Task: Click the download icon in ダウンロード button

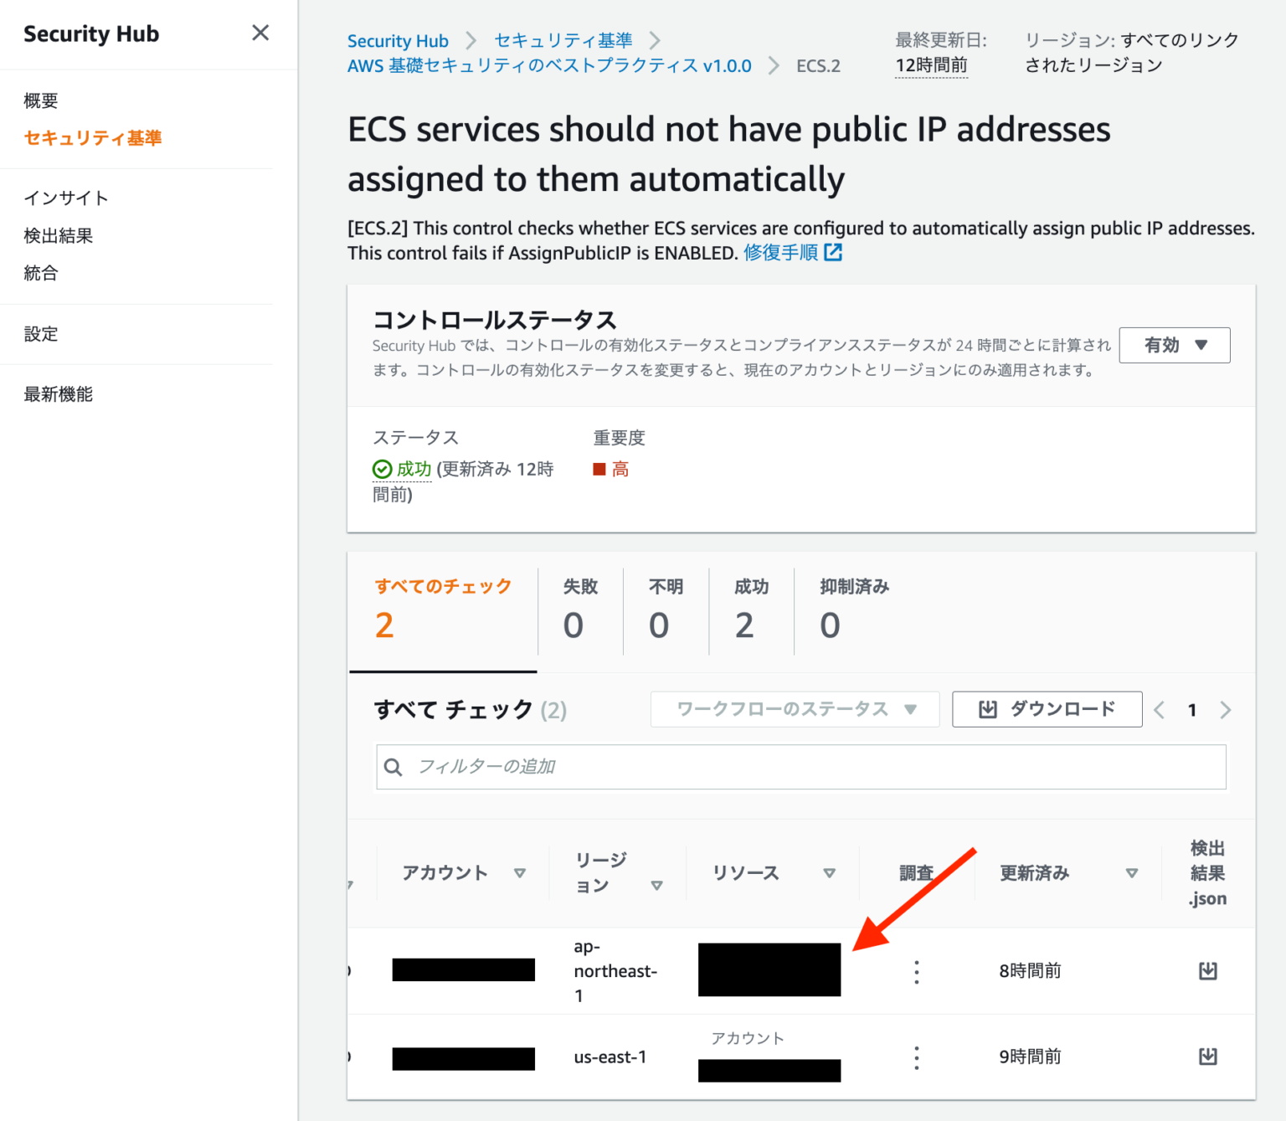Action: coord(988,709)
